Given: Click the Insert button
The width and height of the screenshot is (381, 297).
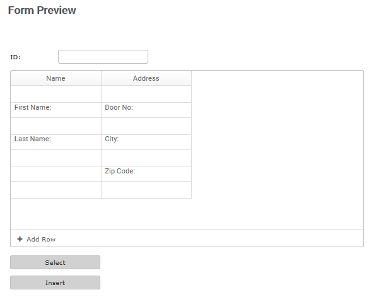Looking at the screenshot, I should [55, 282].
